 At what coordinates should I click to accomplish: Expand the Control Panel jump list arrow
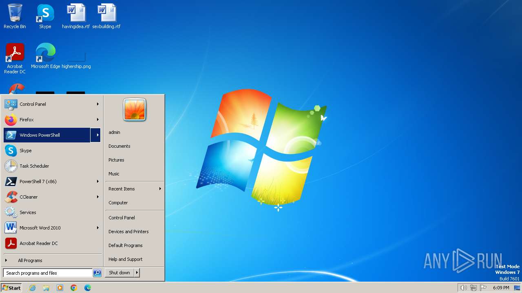pos(97,104)
